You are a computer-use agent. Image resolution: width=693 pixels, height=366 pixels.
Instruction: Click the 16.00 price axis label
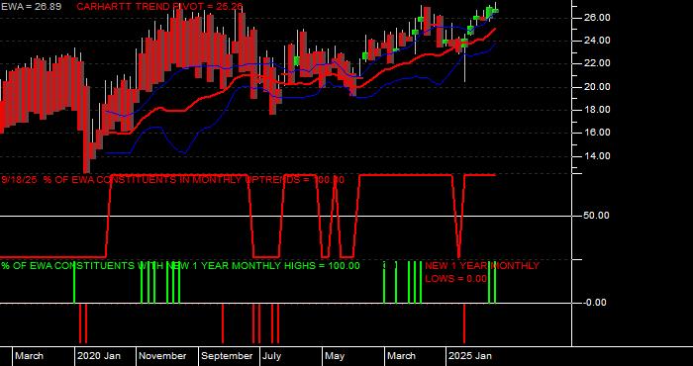coord(598,133)
